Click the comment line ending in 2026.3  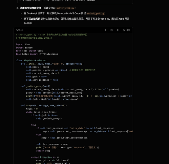click(x=34, y=38)
